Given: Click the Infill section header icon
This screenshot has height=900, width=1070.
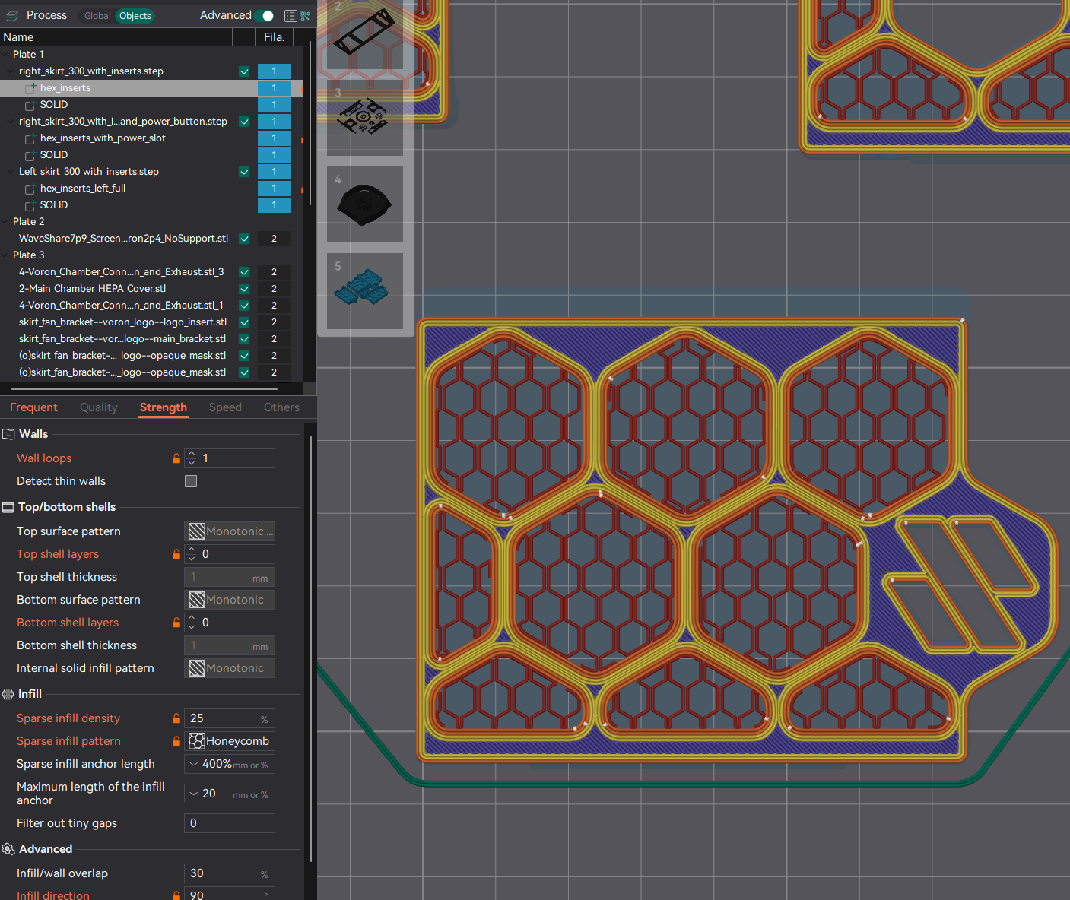Looking at the screenshot, I should 7,693.
